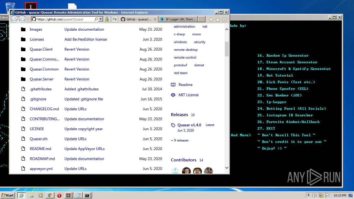This screenshot has width=354, height=199.
Task: Open the Licenses folder
Action: pyautogui.click(x=37, y=39)
